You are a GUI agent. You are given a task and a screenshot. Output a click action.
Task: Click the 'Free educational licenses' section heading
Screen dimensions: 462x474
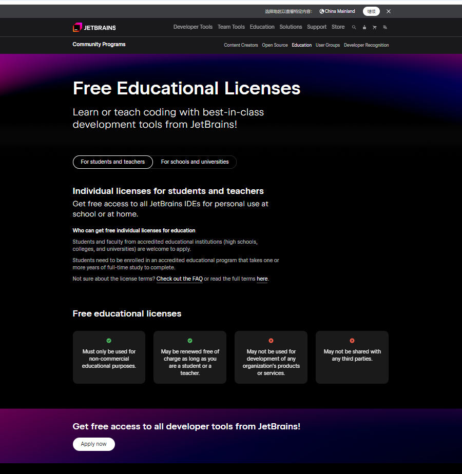(127, 314)
